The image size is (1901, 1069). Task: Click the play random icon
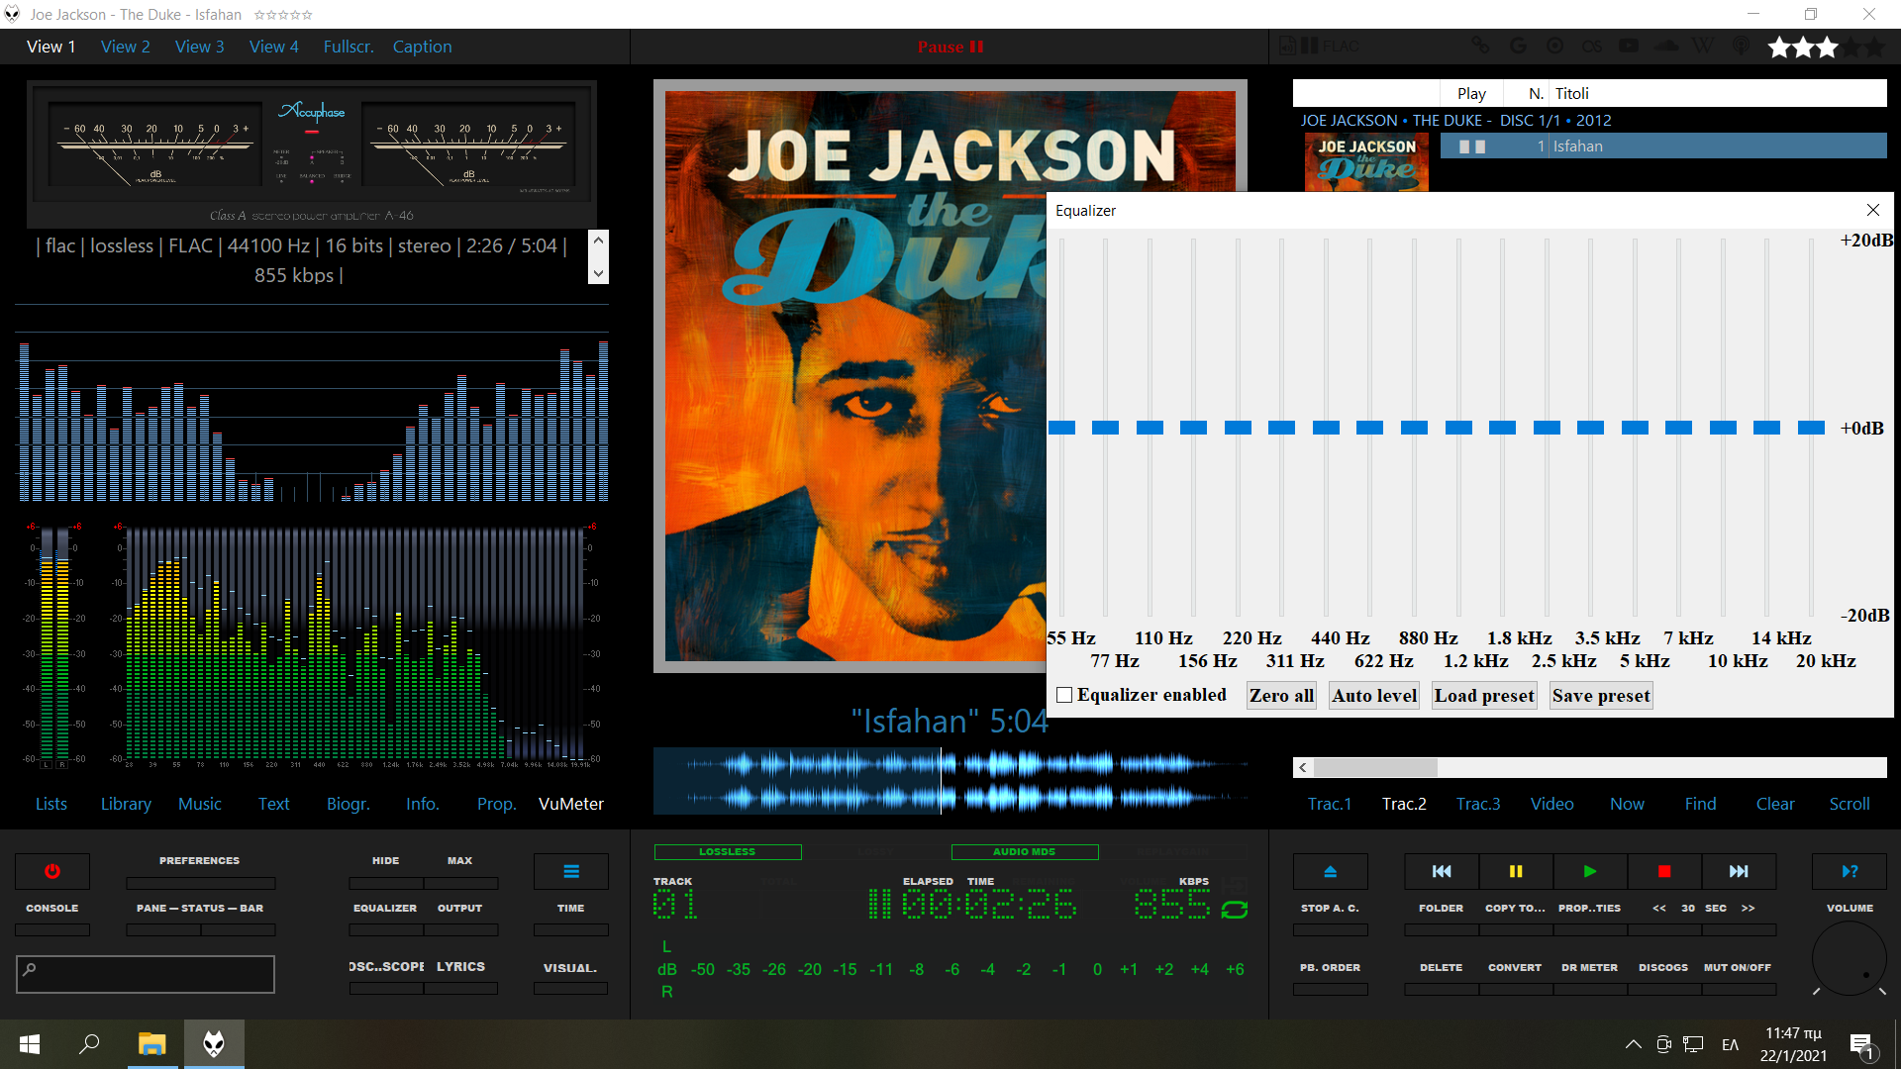pos(1849,871)
